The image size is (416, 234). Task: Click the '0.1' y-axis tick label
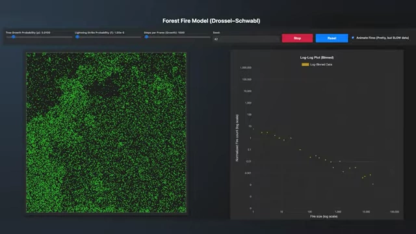click(249, 149)
